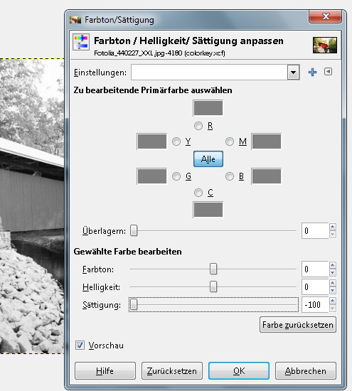The height and width of the screenshot is (391, 352).
Task: Increase Überlagern value with up arrow
Action: click(332, 227)
